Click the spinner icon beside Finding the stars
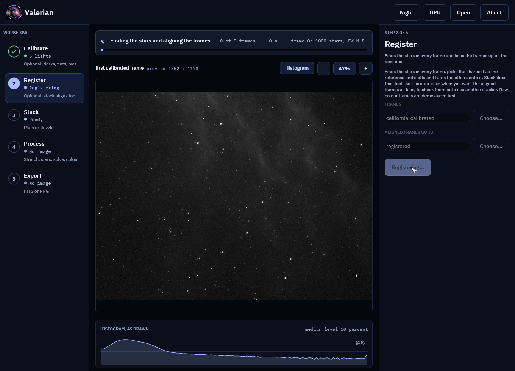 point(103,41)
